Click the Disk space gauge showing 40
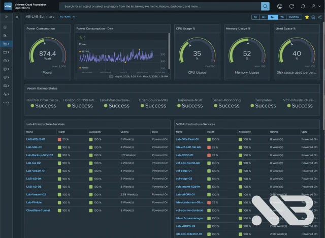 297,51
